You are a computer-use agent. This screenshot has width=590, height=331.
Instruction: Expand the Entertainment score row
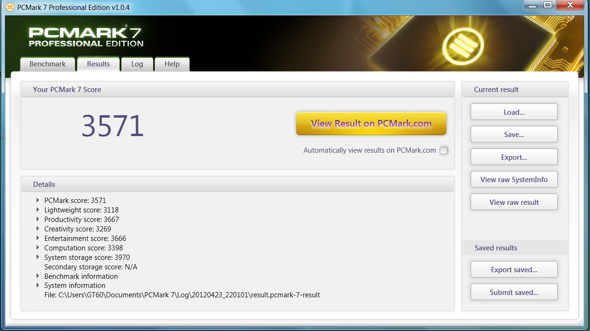coord(38,238)
